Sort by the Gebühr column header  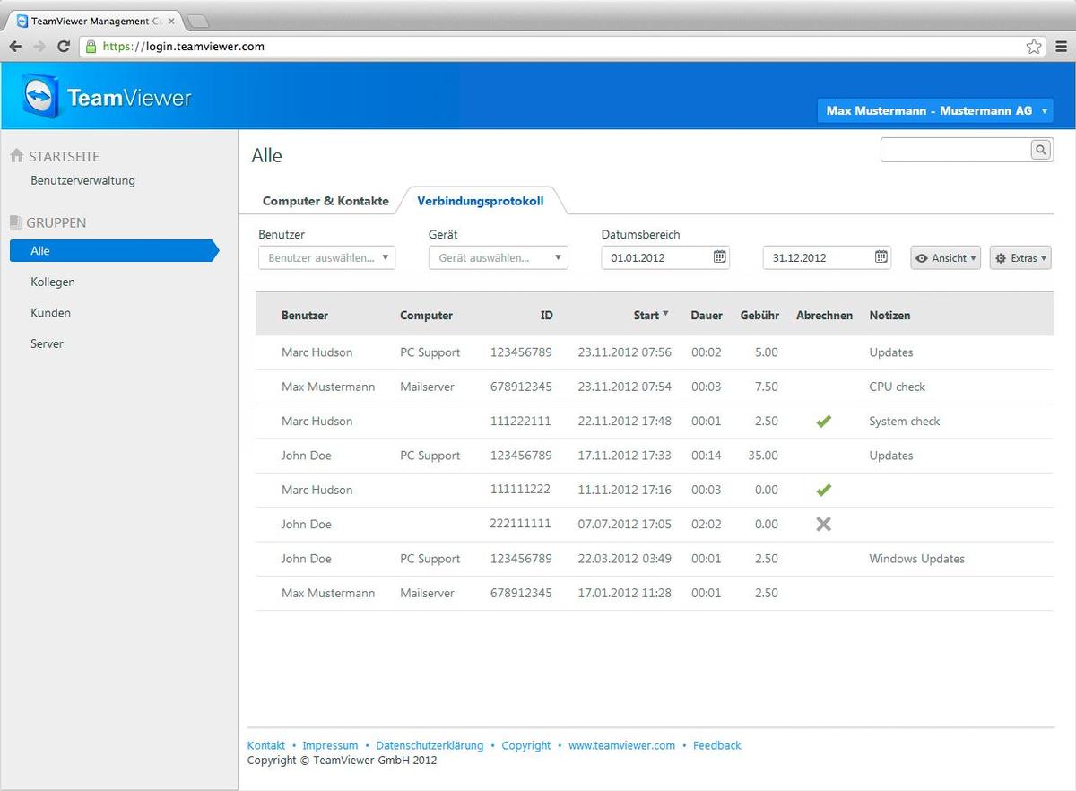759,316
